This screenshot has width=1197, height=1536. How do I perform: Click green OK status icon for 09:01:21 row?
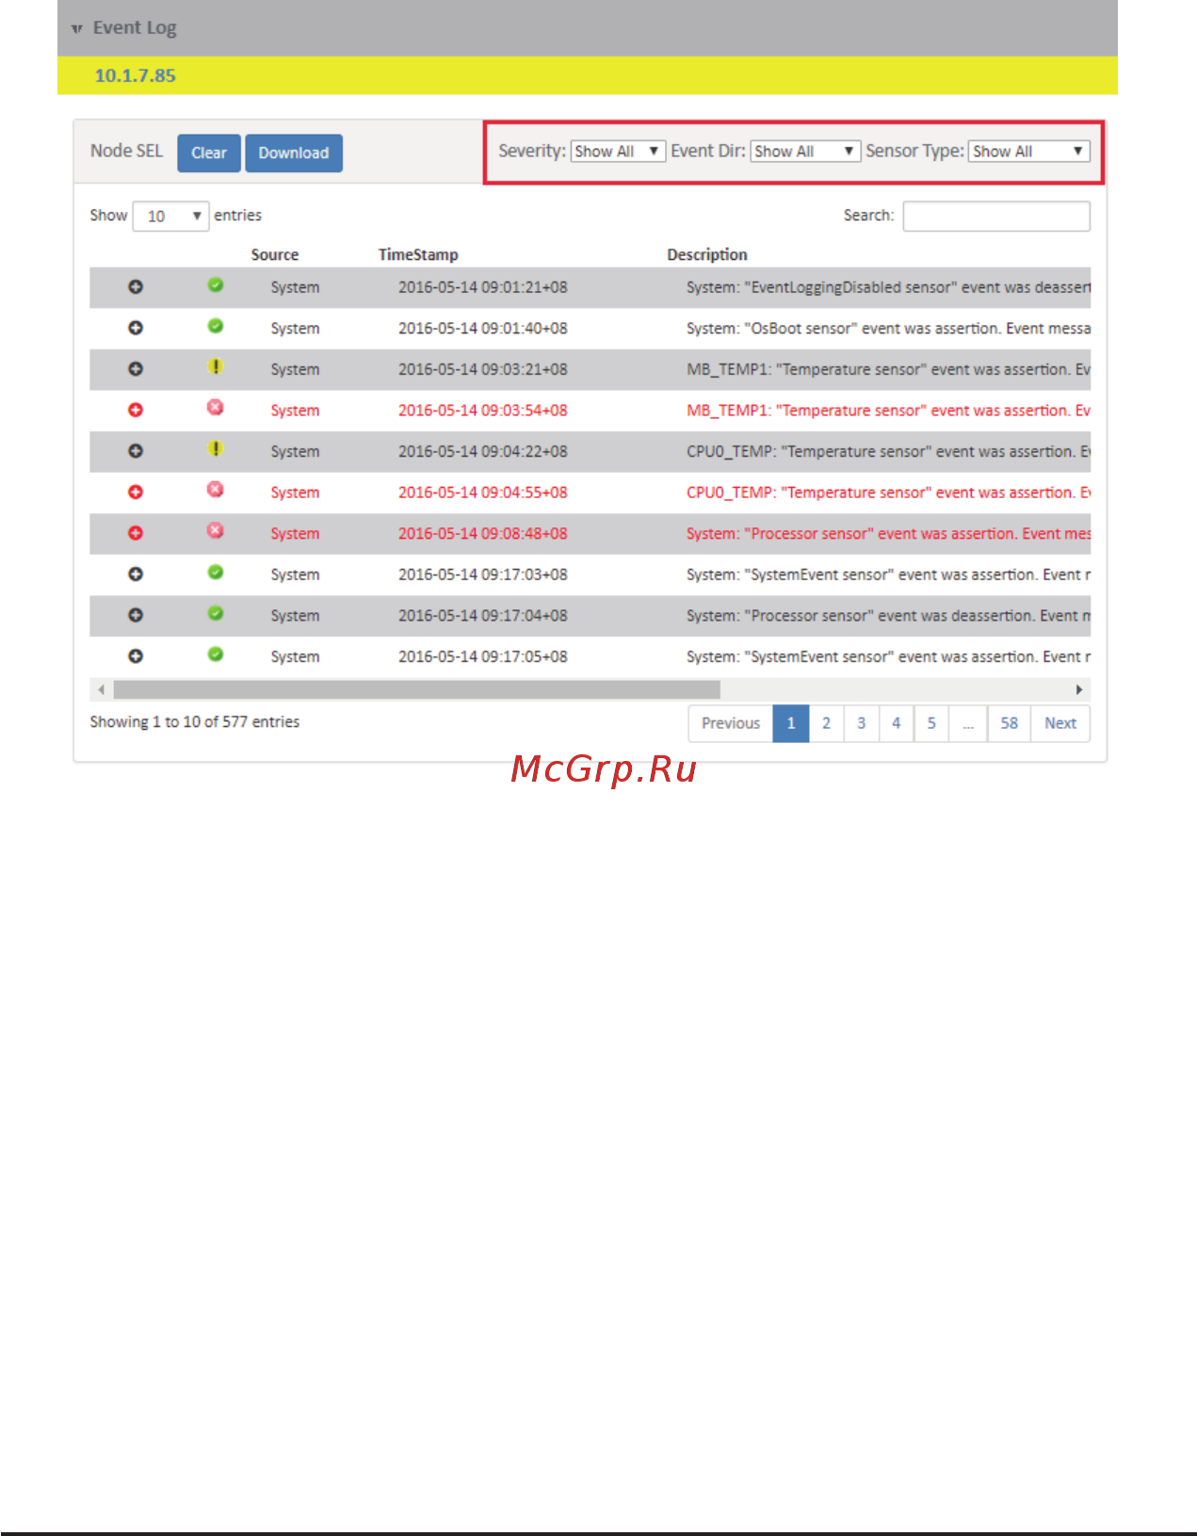pos(216,284)
